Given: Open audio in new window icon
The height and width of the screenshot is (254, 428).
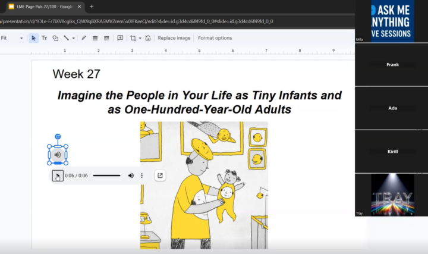Looking at the screenshot, I should point(160,175).
